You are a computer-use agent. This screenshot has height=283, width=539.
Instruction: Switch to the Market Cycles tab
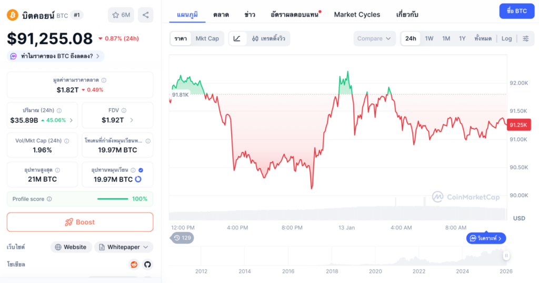(x=357, y=14)
